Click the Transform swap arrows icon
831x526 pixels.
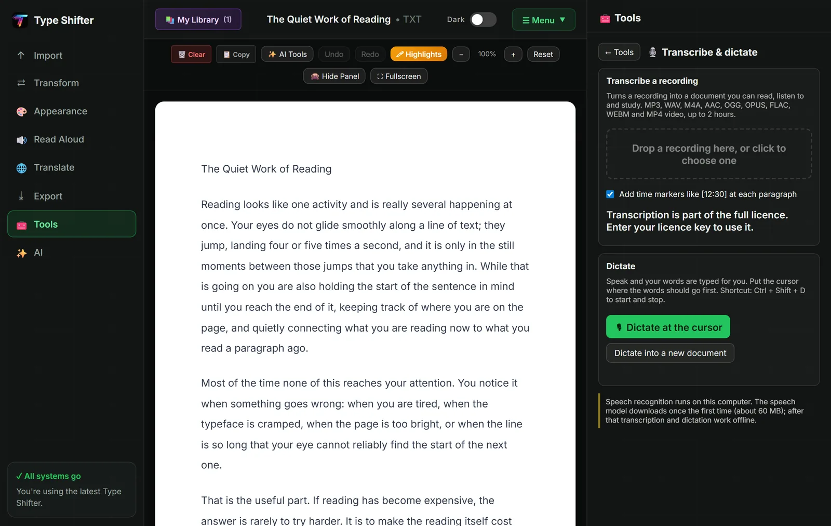click(x=21, y=83)
